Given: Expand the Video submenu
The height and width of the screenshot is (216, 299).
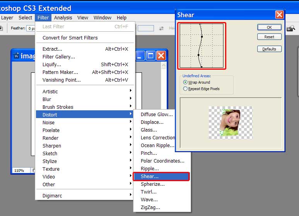Looking at the screenshot, I should [x=85, y=177].
